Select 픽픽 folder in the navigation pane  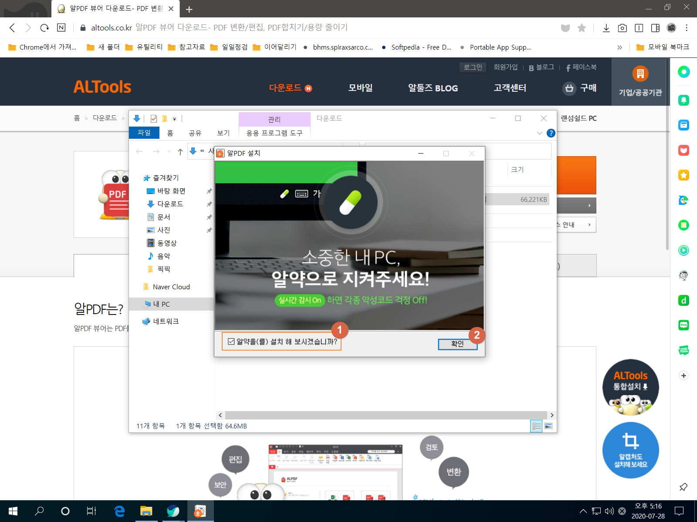click(x=159, y=269)
